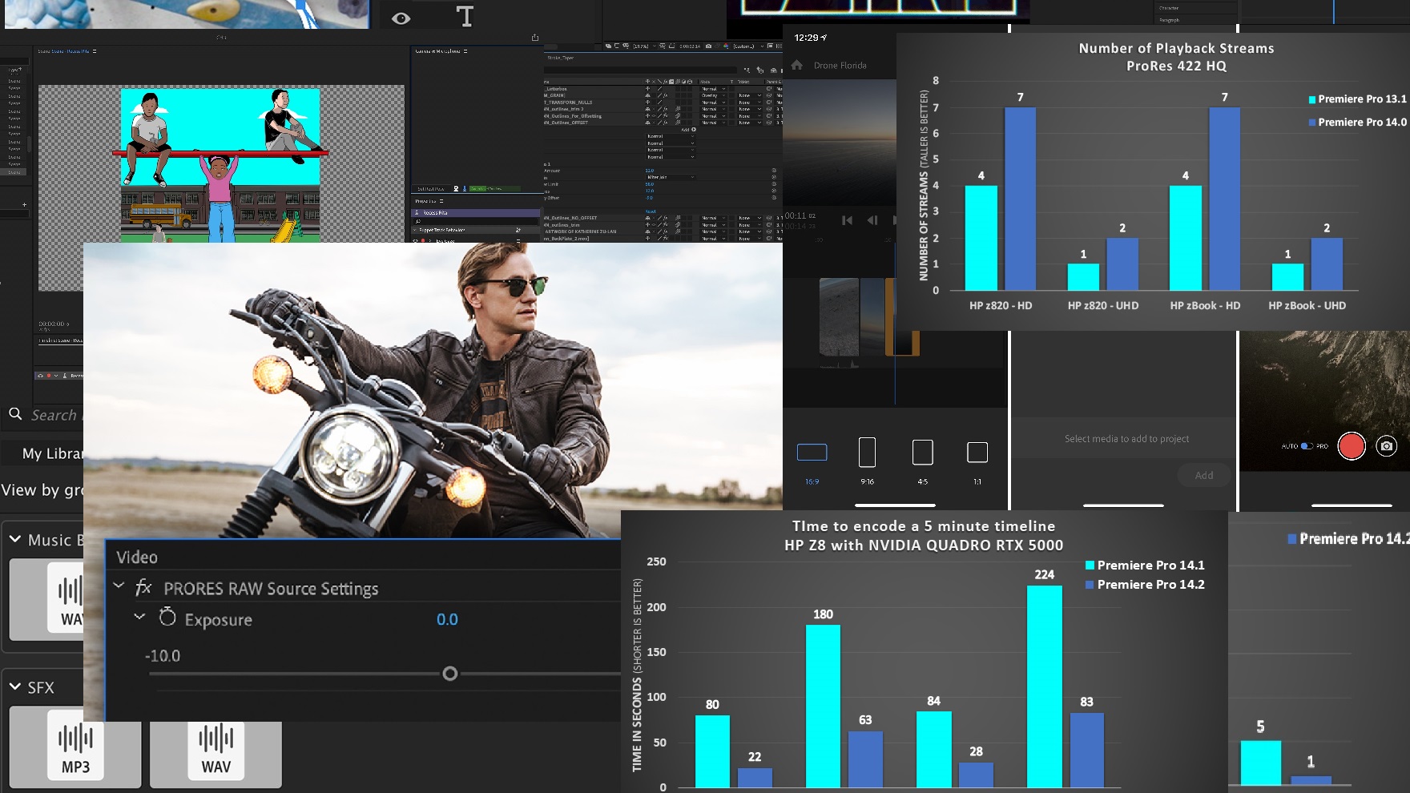
Task: Click the Amount value 12.0
Action: tap(650, 171)
